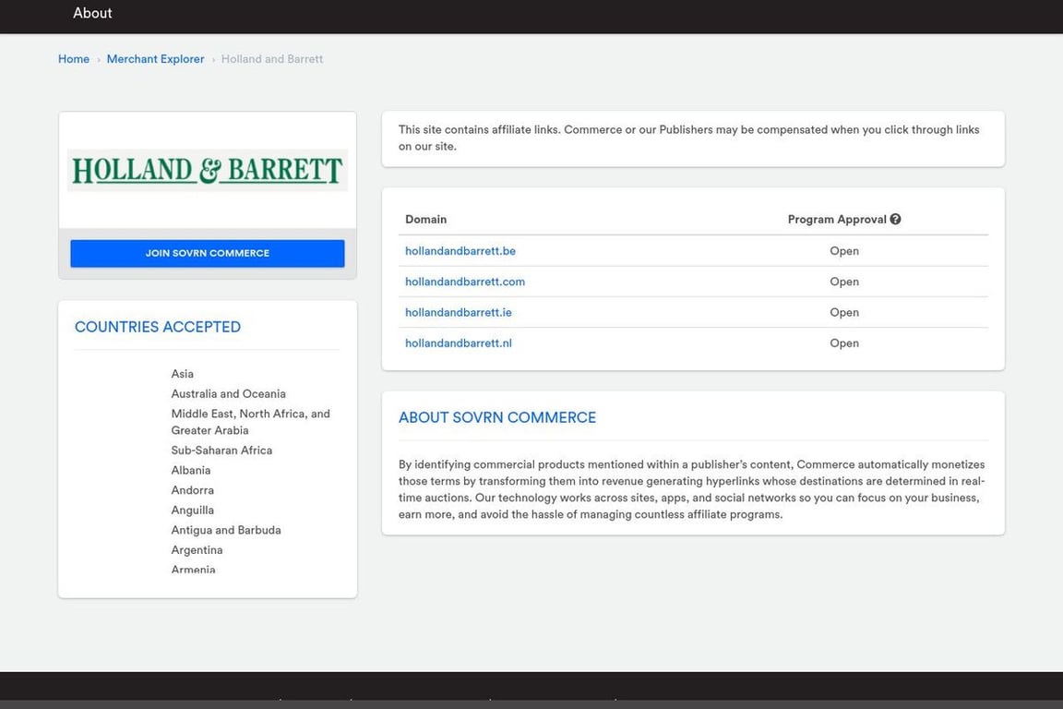The height and width of the screenshot is (709, 1063).
Task: Open hollandandbarrett.ie domain link
Action: [x=459, y=312]
